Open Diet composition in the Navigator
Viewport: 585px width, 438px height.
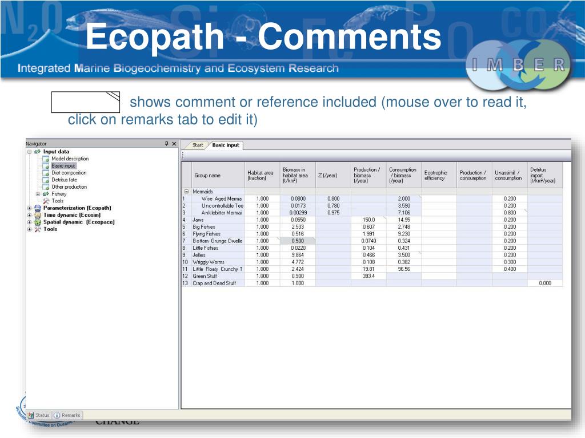click(x=69, y=173)
